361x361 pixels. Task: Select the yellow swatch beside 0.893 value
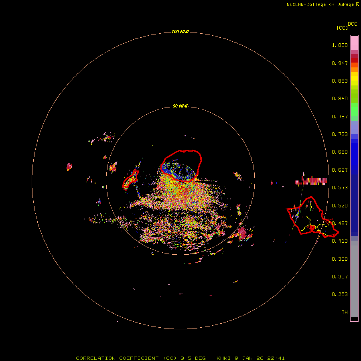click(x=354, y=81)
